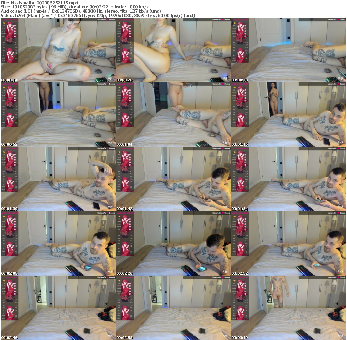Select the frame stamped 00:02:20
This screenshot has width=347, height=340.
click(x=173, y=243)
